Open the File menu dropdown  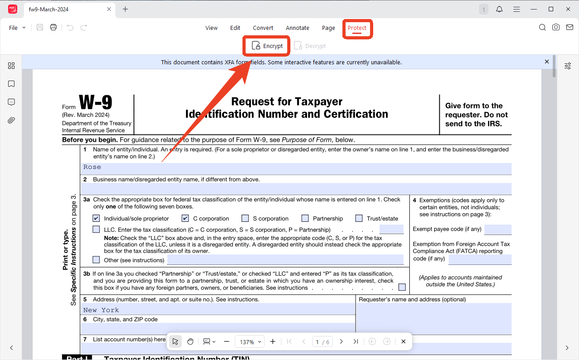click(x=17, y=28)
